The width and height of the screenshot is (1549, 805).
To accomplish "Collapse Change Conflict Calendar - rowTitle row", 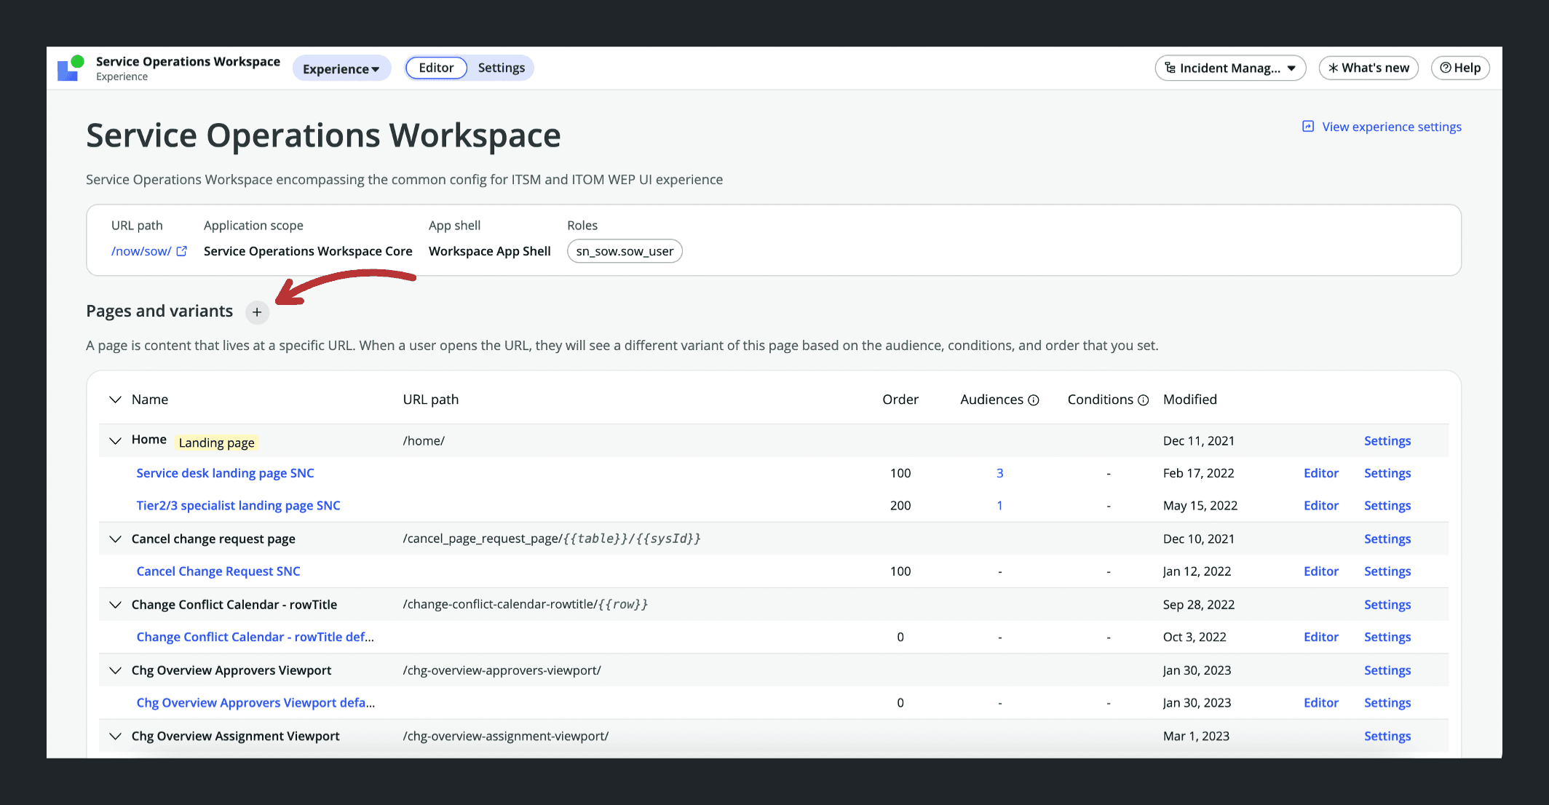I will [x=115, y=605].
